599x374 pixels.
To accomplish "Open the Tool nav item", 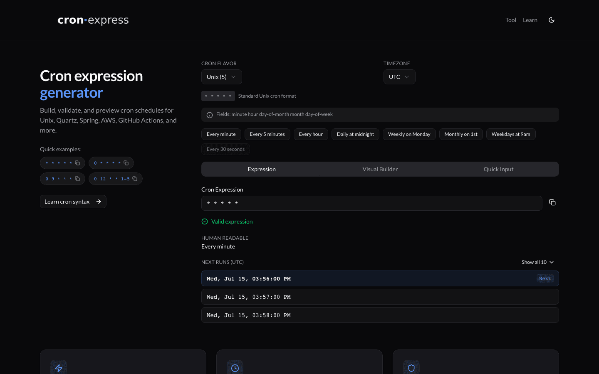I will pyautogui.click(x=511, y=20).
